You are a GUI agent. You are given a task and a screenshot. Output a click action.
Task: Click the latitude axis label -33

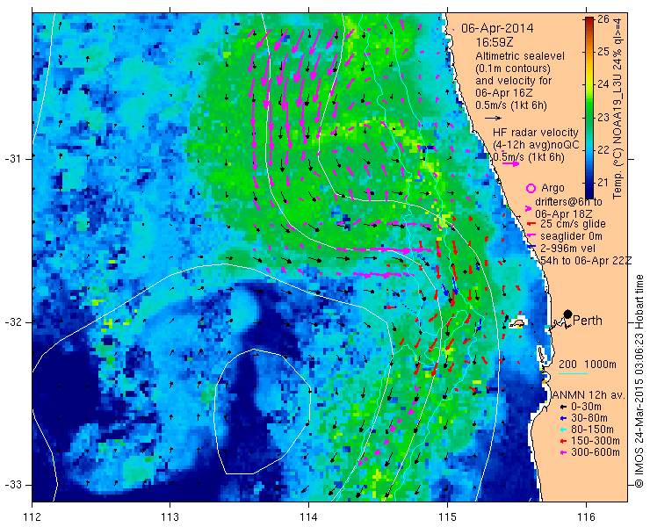[x=12, y=484]
